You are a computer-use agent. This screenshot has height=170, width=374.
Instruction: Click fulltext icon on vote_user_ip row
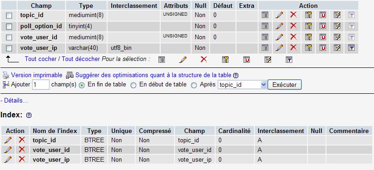(x=351, y=48)
